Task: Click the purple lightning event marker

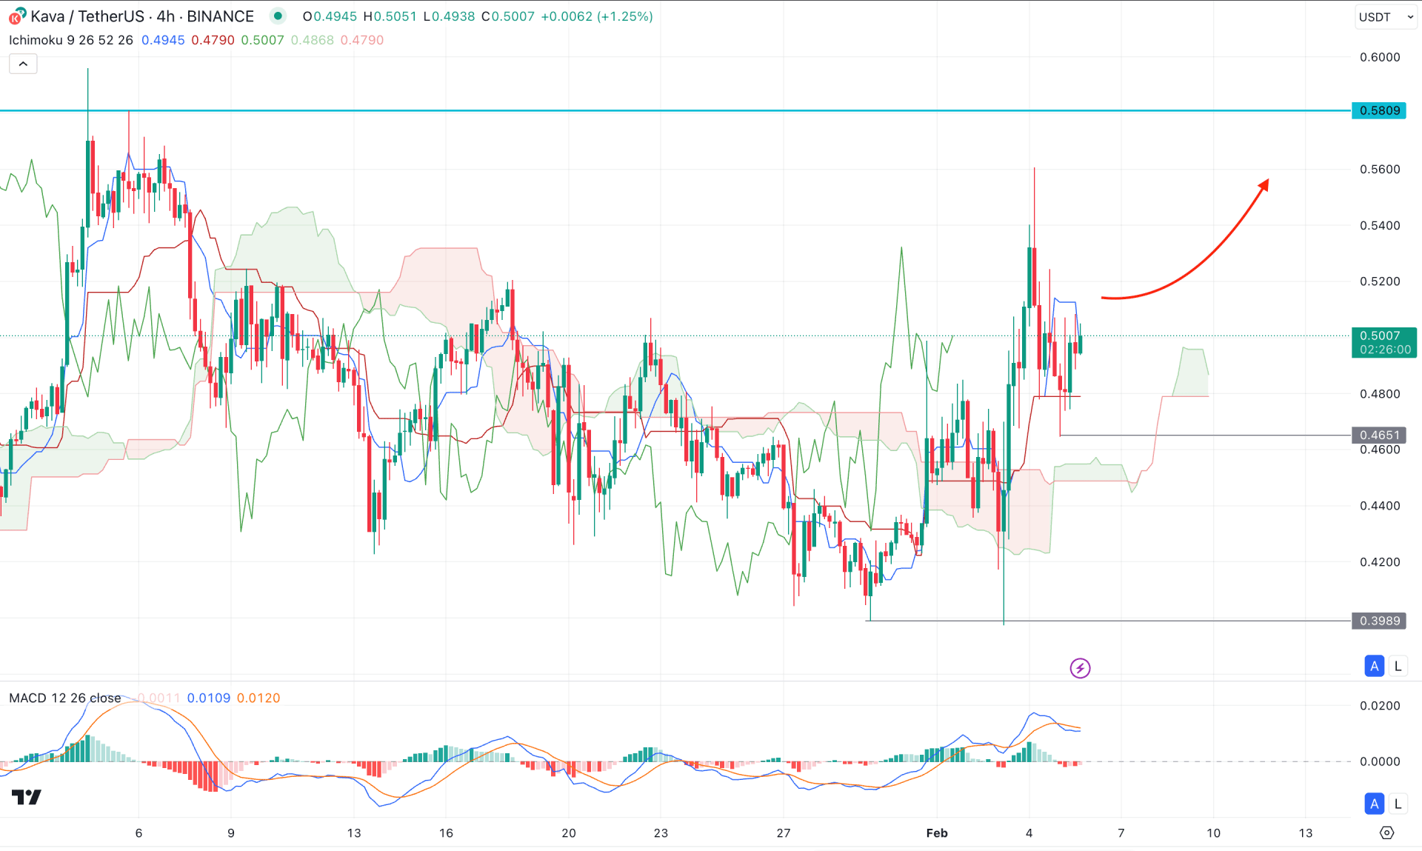Action: coord(1080,668)
